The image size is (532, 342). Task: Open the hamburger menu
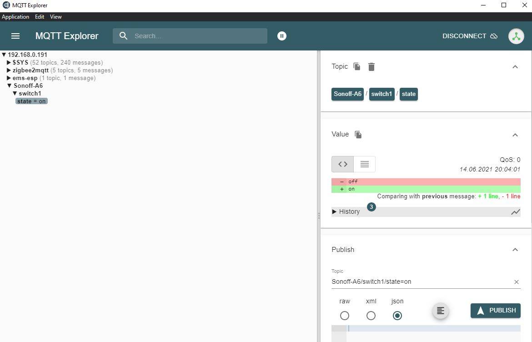[x=15, y=36]
